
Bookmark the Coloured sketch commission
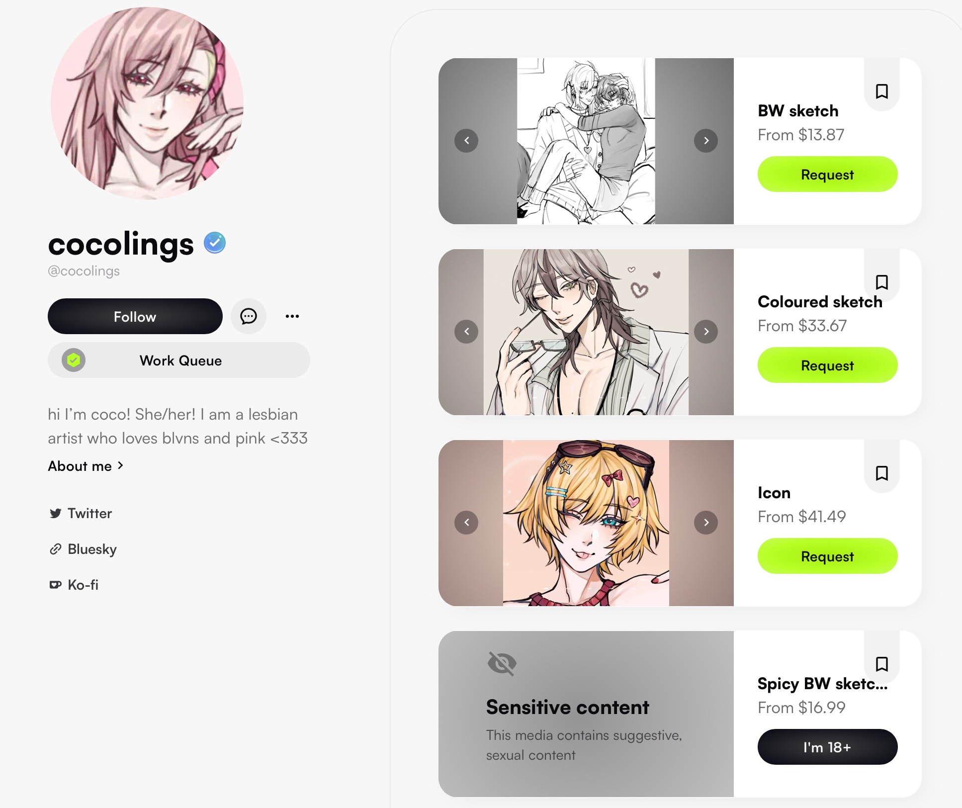tap(881, 282)
